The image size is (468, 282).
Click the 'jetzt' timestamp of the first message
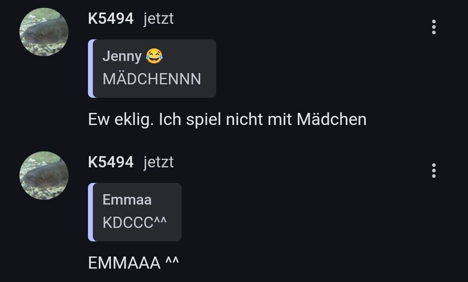coord(159,19)
